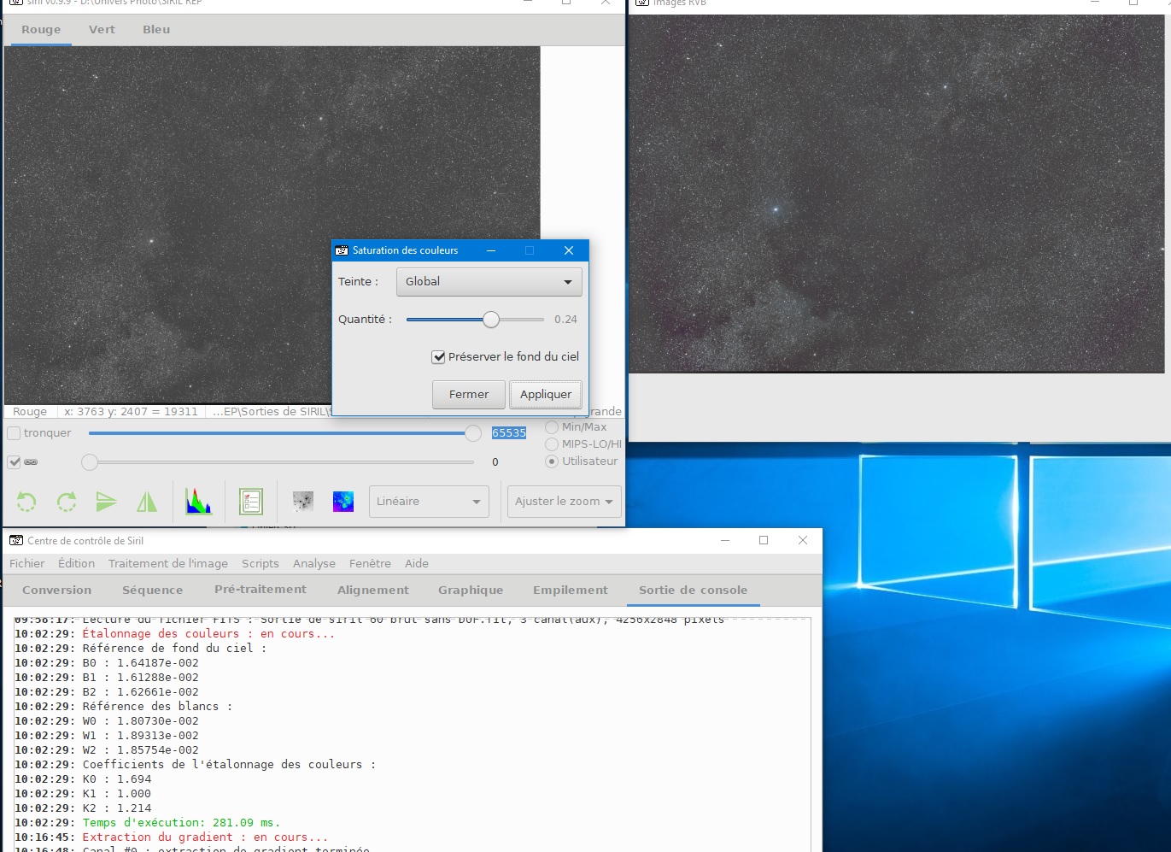Enable the tronquer checkbox
The width and height of the screenshot is (1171, 852).
click(14, 433)
